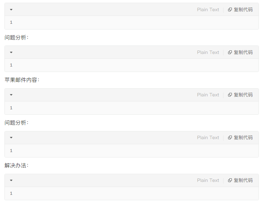Click Plain Text label of topmost block

(208, 10)
